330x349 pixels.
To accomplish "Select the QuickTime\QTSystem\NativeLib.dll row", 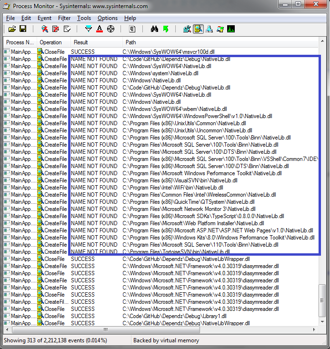I will (x=160, y=202).
